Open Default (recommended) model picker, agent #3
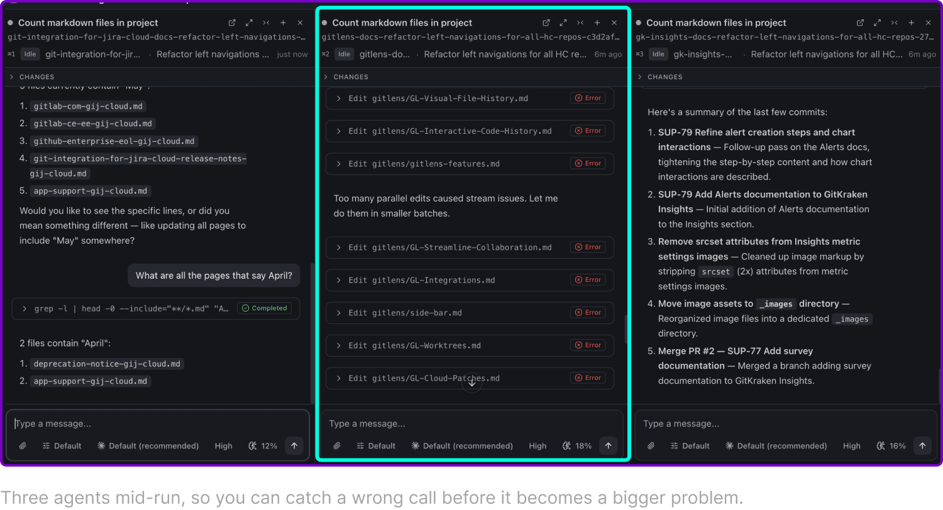 [x=776, y=446]
